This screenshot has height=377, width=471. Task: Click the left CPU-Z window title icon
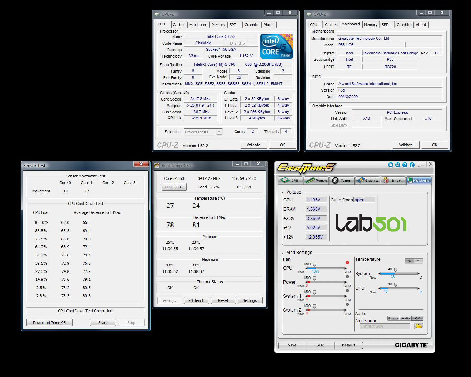(157, 14)
